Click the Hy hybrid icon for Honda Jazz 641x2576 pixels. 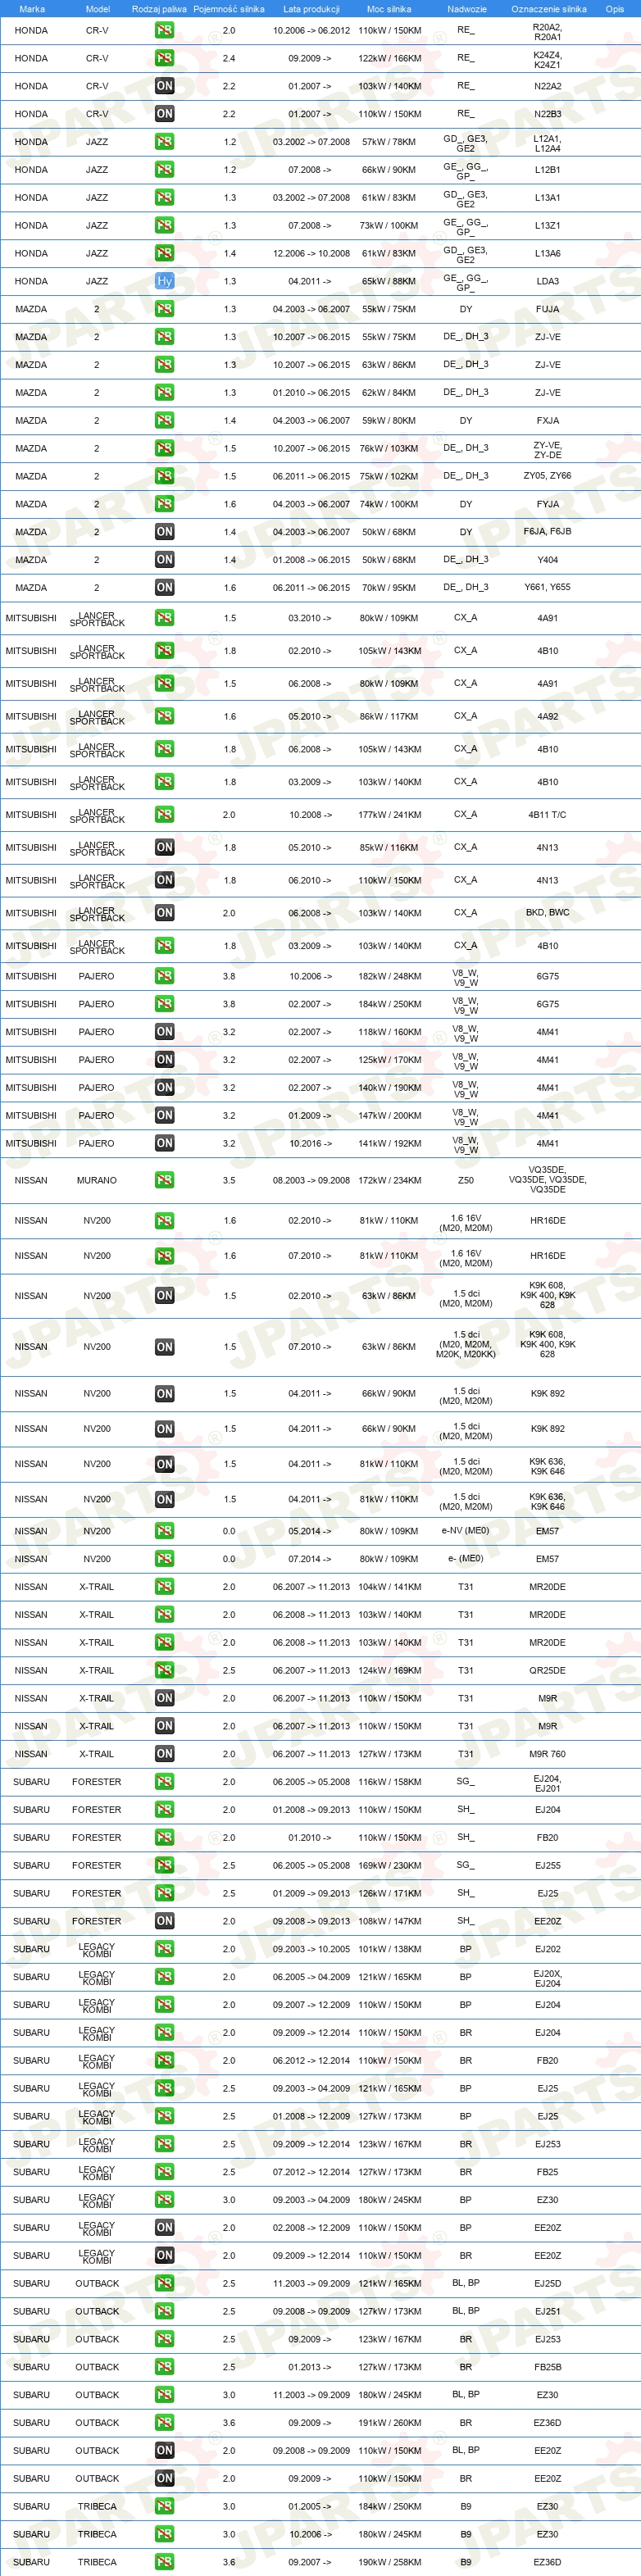(165, 281)
